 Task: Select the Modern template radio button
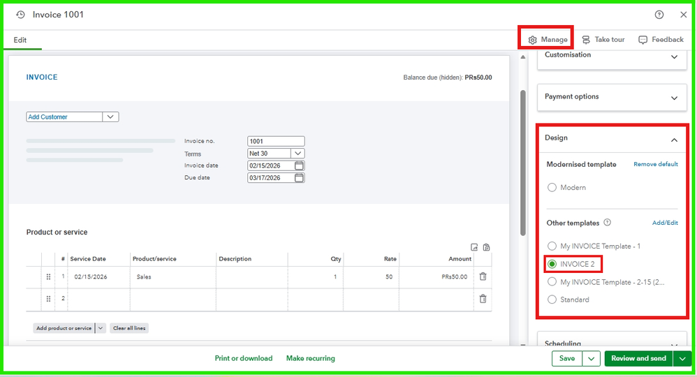pos(552,188)
